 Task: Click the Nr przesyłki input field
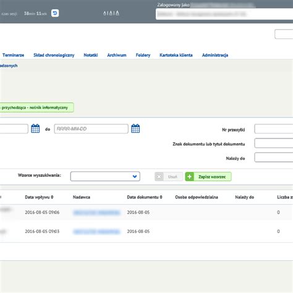tap(274, 129)
